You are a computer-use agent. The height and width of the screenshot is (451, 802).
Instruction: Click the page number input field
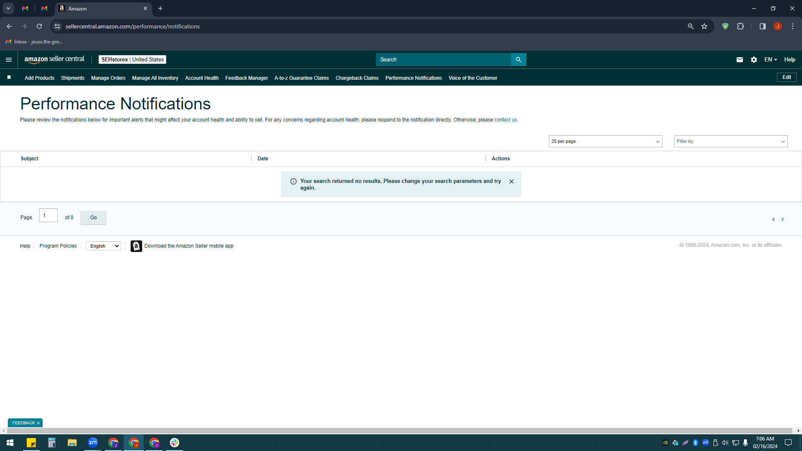tap(48, 215)
